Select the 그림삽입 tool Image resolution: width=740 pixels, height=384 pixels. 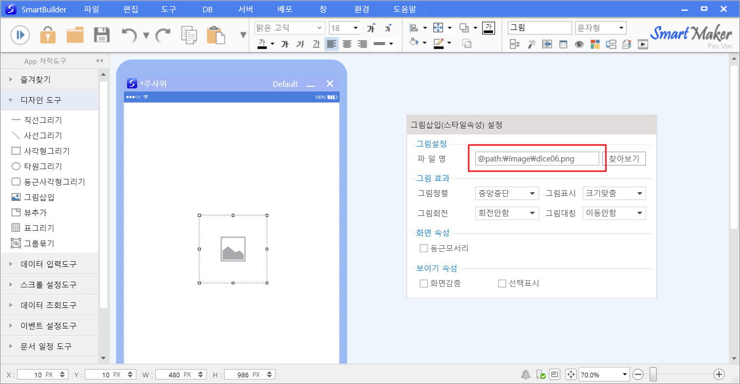click(33, 197)
